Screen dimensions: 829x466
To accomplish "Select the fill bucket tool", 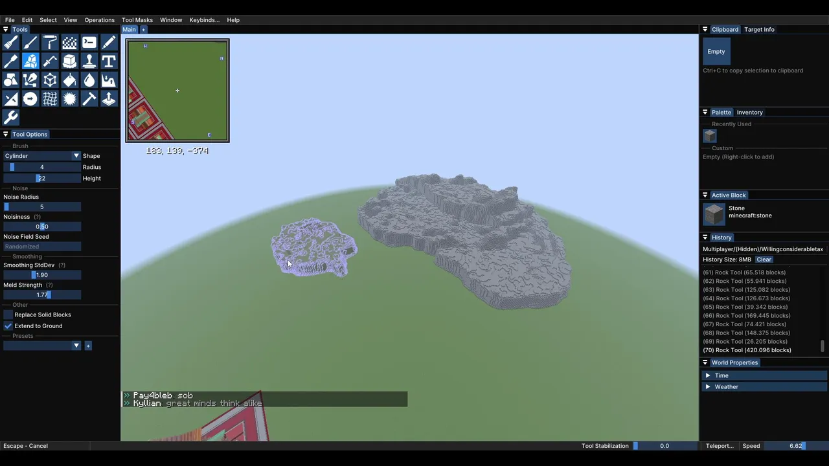I will click(69, 80).
